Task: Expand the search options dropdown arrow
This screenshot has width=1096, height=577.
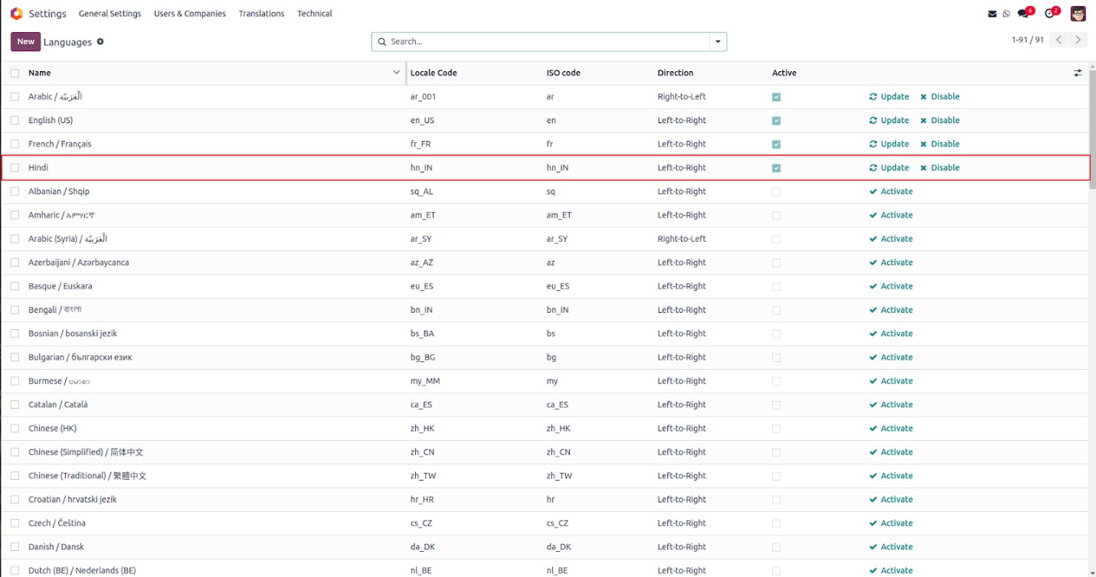Action: pyautogui.click(x=718, y=42)
